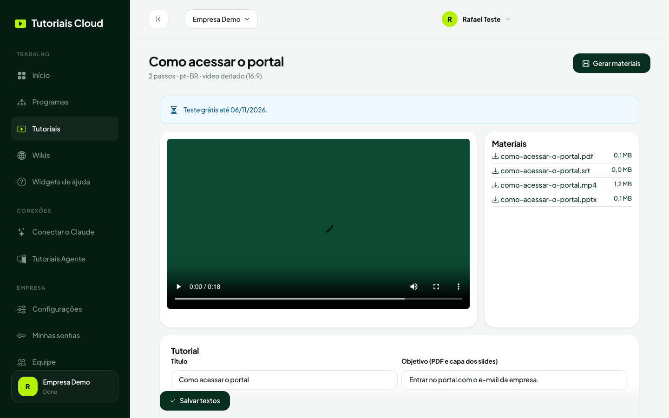
Task: Click the video time 0:00 / 0:18
Action: (x=205, y=287)
